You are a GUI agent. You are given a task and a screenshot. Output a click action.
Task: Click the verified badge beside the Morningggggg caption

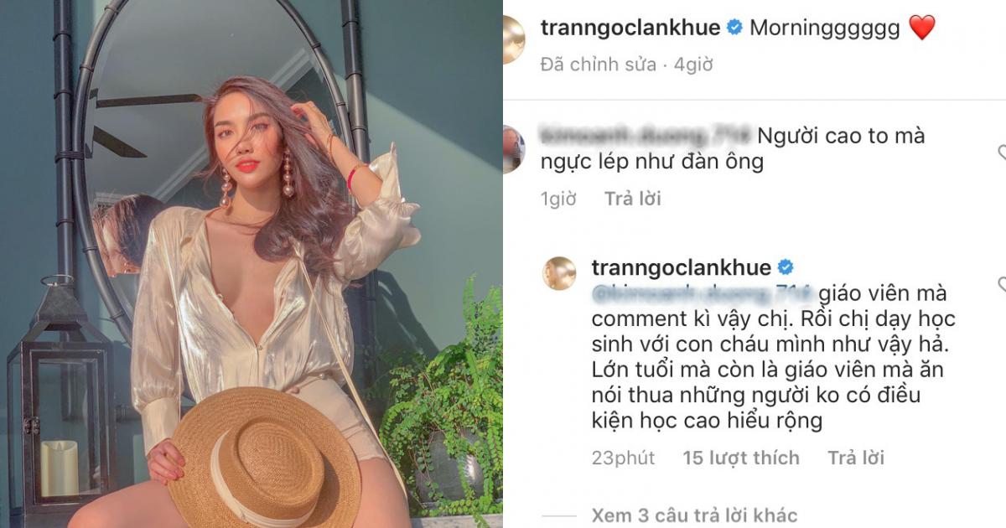point(734,28)
